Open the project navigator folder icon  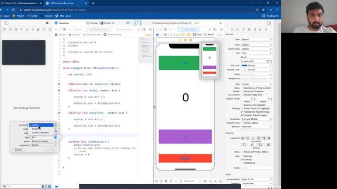5,29
